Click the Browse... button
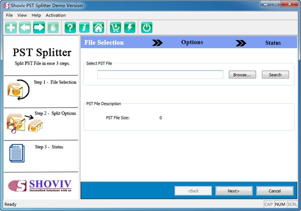The width and height of the screenshot is (301, 211). (x=242, y=74)
